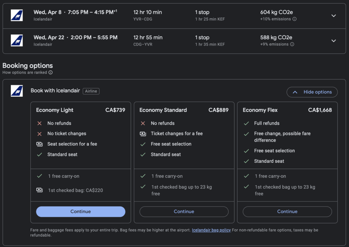This screenshot has width=349, height=247.
Task: Click fee icon beside 1st checked bag CA$220
Action: (x=40, y=190)
